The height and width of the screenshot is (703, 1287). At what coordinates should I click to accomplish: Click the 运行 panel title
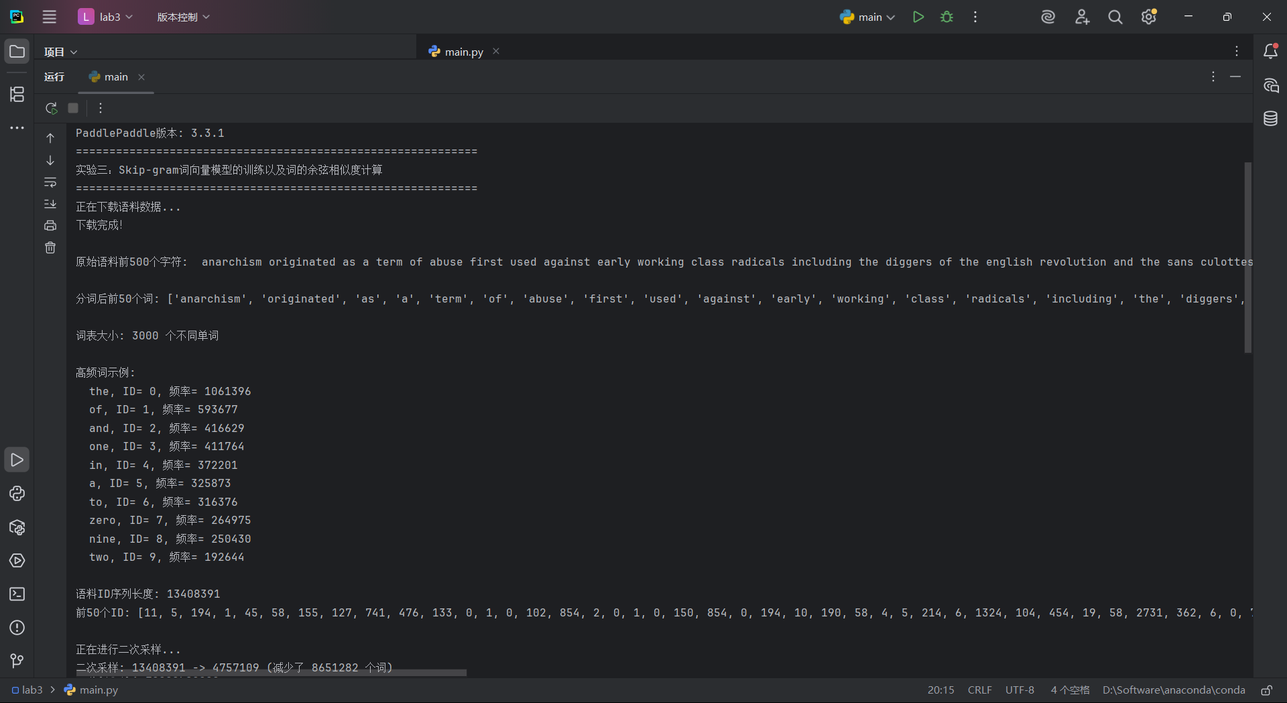tap(54, 76)
